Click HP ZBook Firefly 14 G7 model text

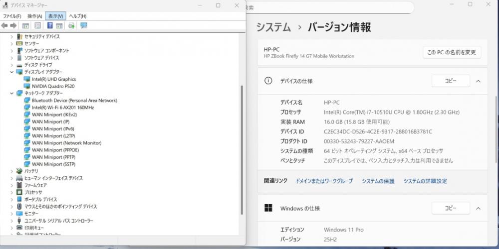tap(309, 56)
